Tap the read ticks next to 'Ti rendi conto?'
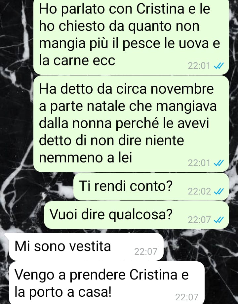Image resolution: width=238 pixels, height=304 pixels. pyautogui.click(x=219, y=192)
